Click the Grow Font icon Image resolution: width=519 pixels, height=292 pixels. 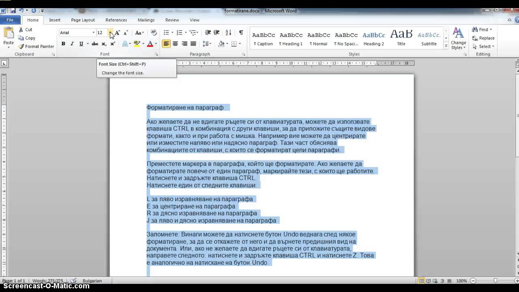click(117, 32)
